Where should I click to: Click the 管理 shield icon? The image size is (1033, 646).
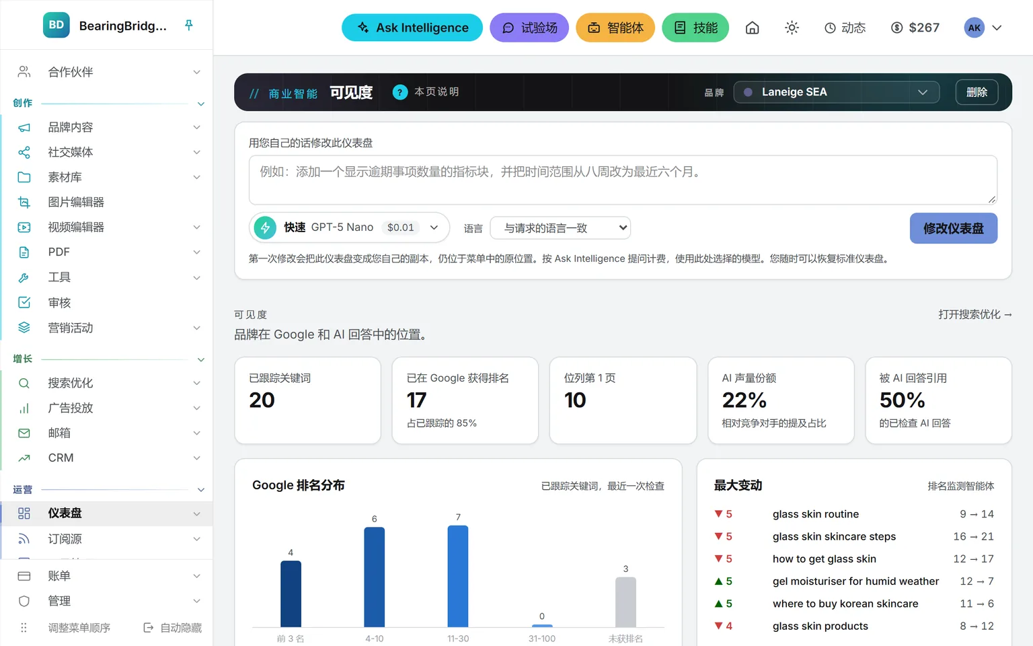point(24,601)
